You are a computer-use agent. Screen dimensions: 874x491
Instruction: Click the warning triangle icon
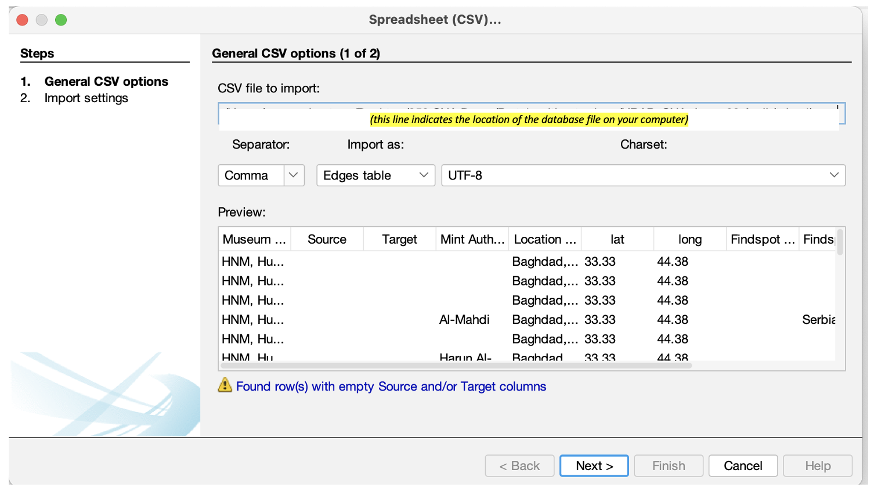(225, 385)
